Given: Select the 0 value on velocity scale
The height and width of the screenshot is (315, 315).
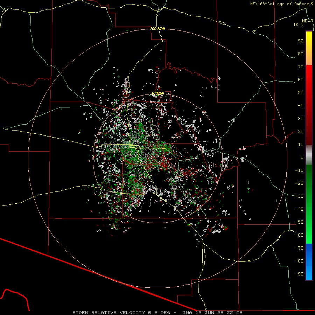Looking at the screenshot, I should pos(302,157).
